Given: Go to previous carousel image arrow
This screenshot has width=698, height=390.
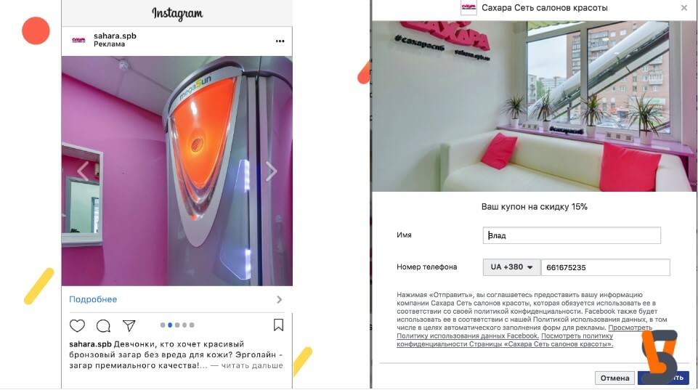Looking at the screenshot, I should coord(84,171).
